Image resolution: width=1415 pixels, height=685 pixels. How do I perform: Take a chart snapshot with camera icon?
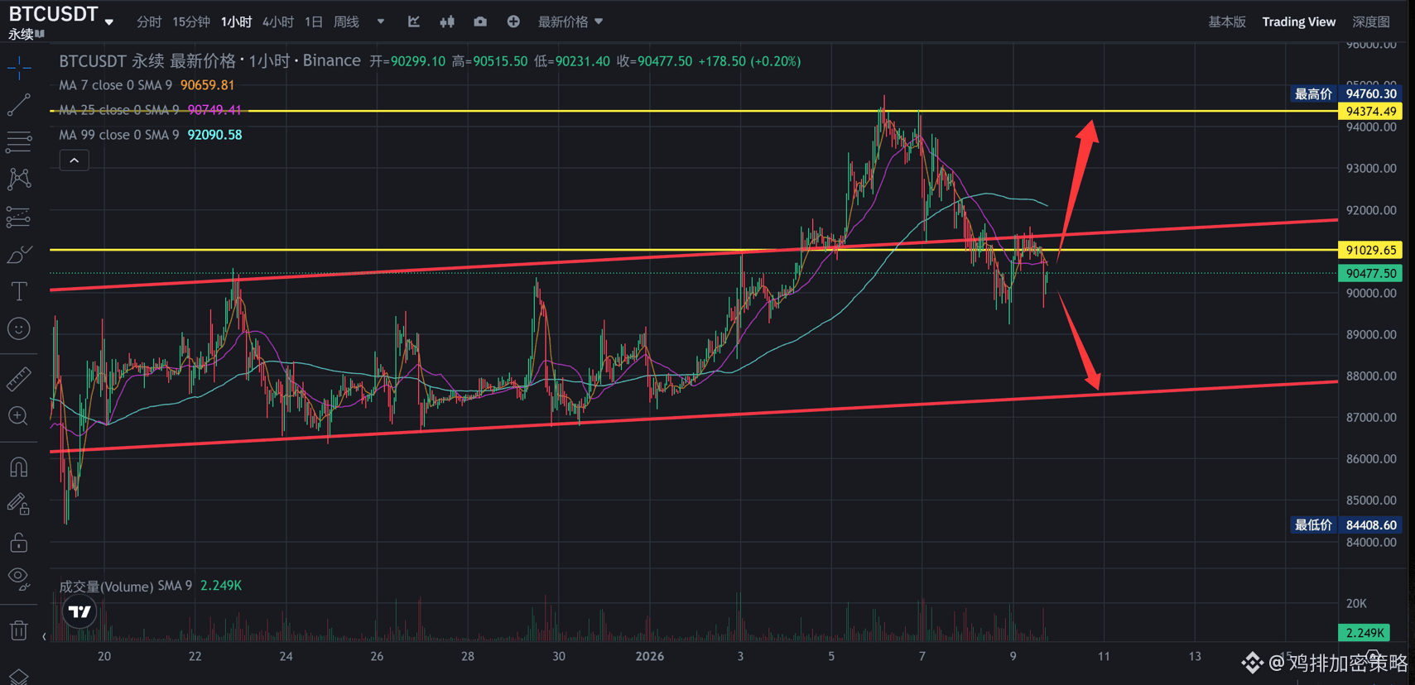[x=480, y=22]
